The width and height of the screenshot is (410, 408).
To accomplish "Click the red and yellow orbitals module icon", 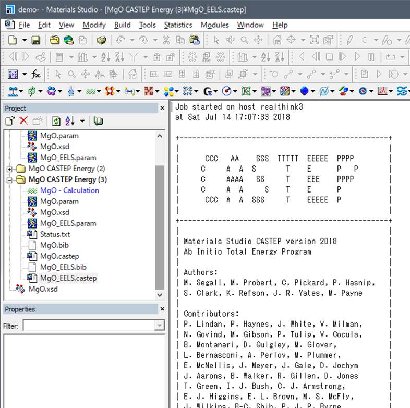I will 110,91.
